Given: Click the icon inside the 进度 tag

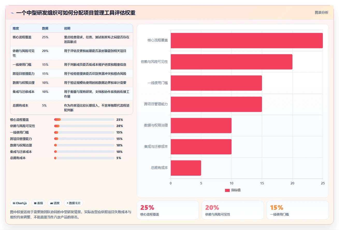Looking at the screenshot, I should coord(52,203).
